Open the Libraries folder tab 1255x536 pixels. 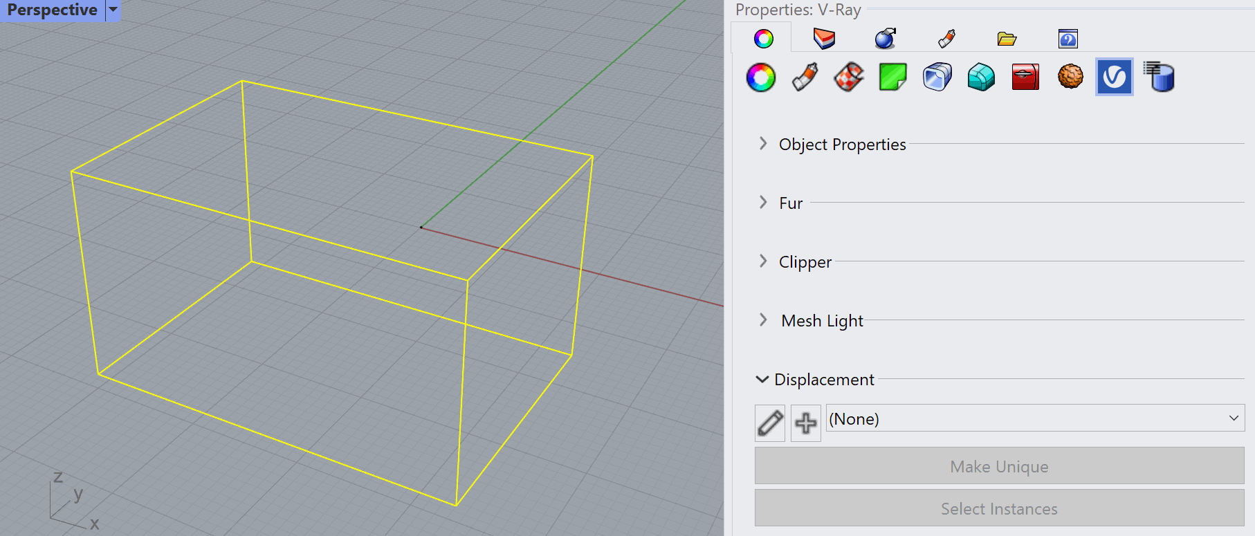pos(1007,39)
